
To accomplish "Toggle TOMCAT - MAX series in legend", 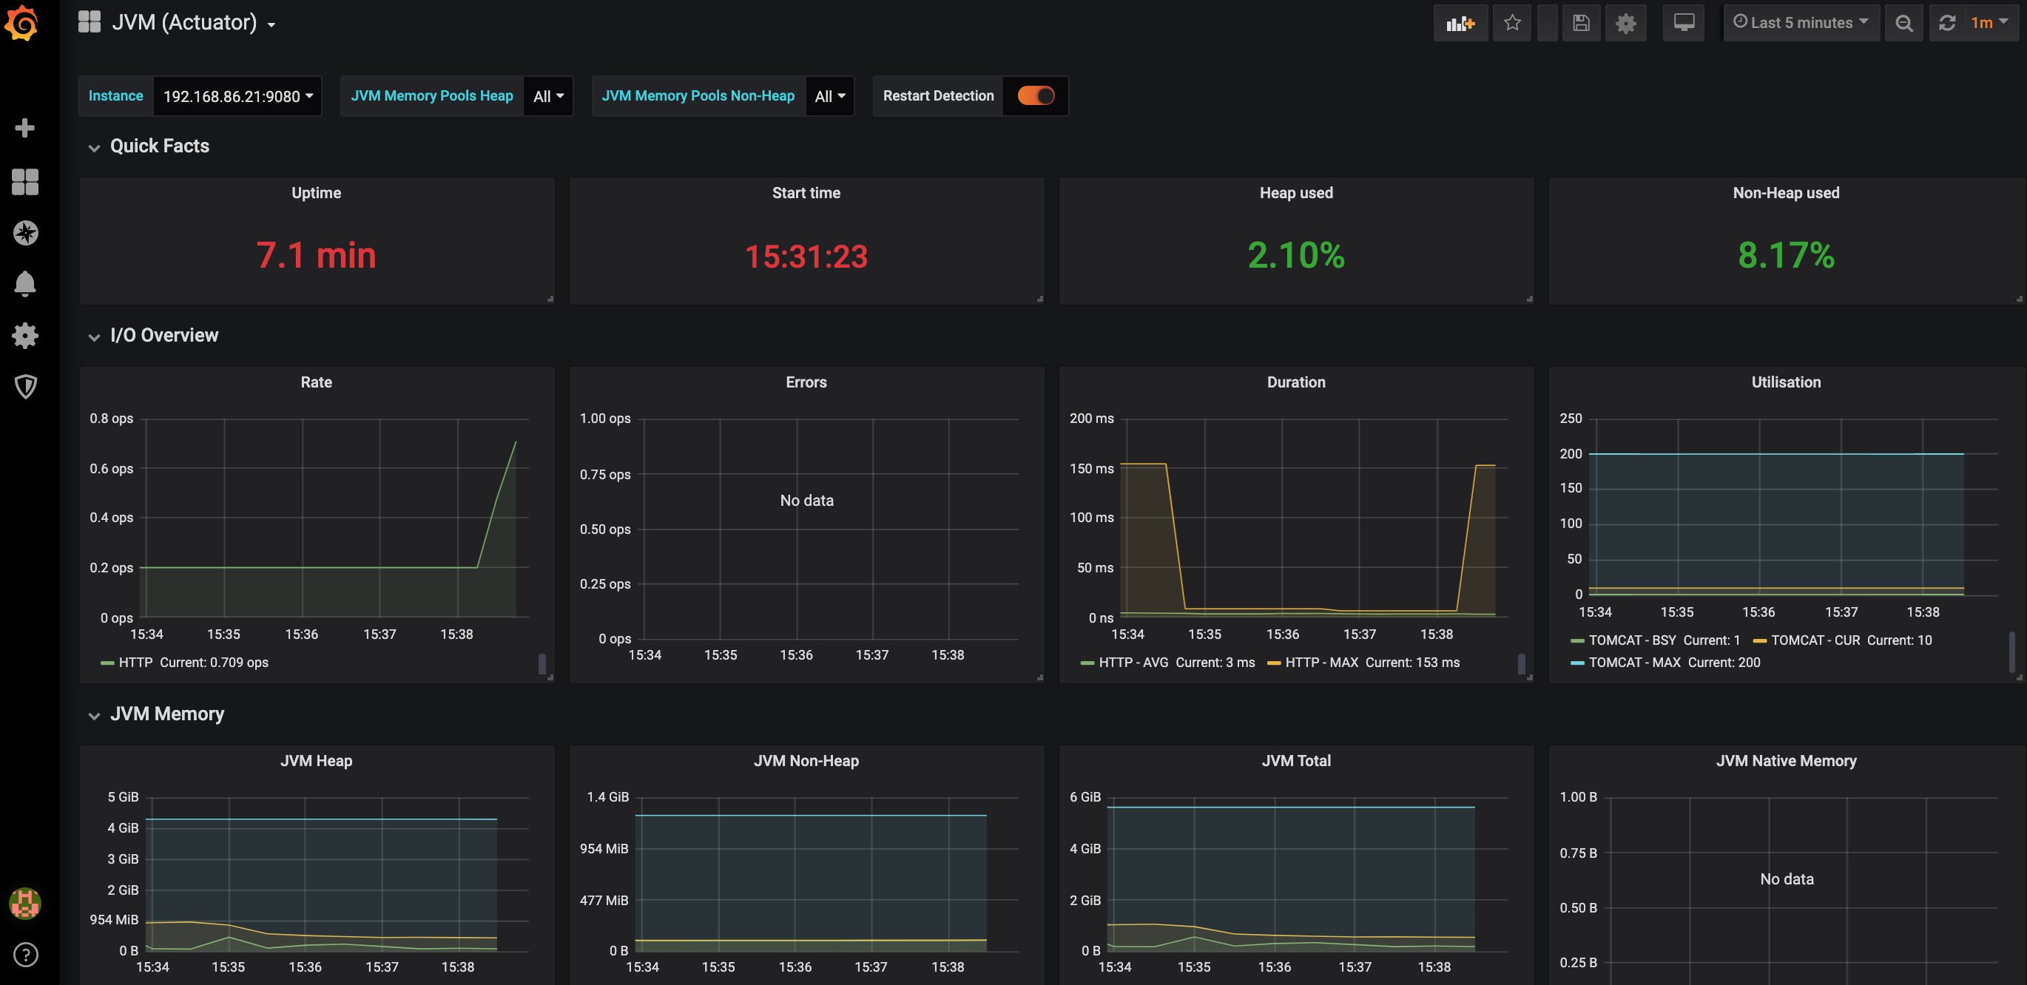I will pos(1633,663).
